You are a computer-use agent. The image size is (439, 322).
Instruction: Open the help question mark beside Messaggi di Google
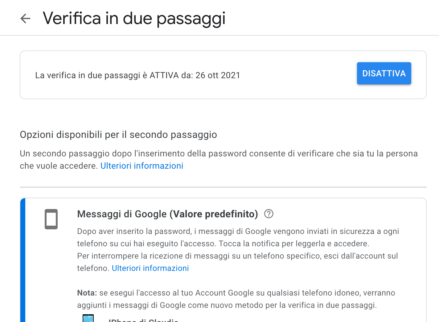[x=269, y=214]
